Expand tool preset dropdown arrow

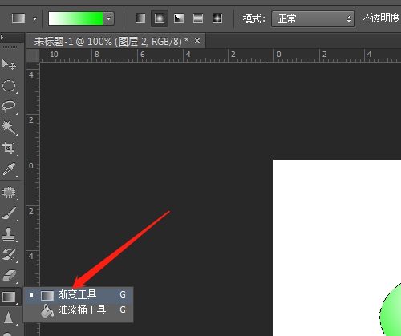[x=34, y=18]
